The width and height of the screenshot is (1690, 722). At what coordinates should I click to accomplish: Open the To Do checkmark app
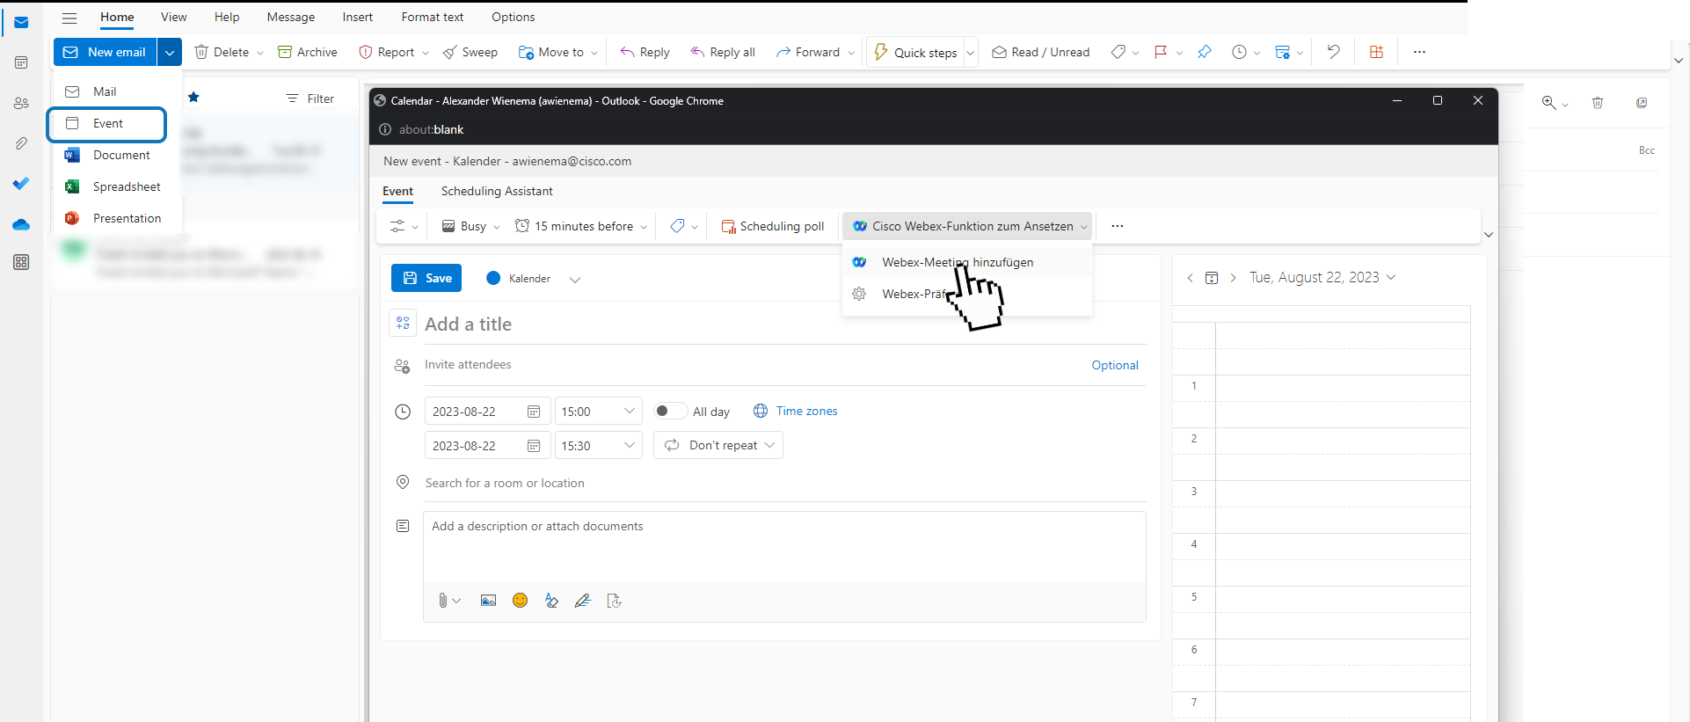[21, 183]
